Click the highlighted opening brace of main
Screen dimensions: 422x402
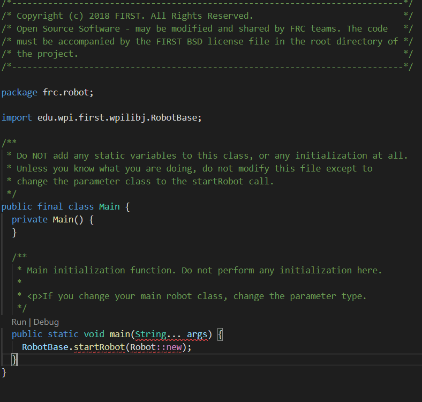[x=220, y=334]
